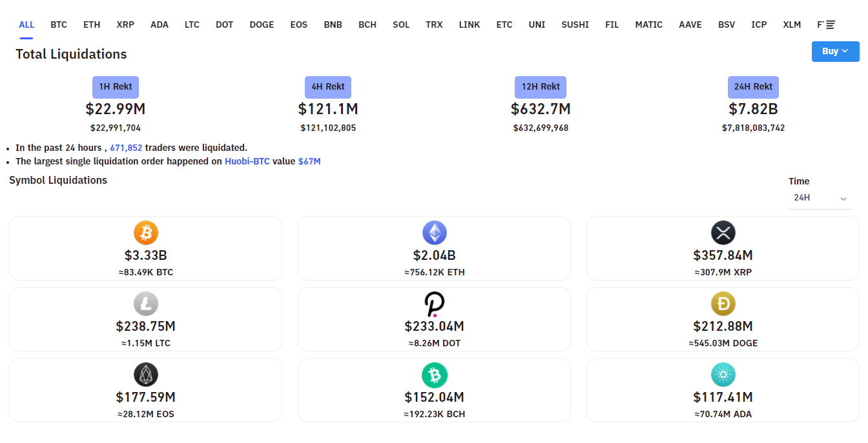868x443 pixels.
Task: Open the ADA tab
Action: pyautogui.click(x=160, y=25)
